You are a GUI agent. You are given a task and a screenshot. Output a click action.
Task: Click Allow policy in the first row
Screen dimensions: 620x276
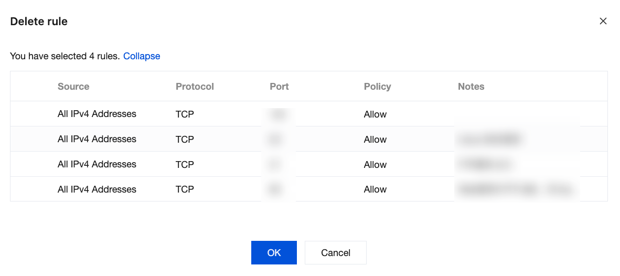[x=375, y=114]
